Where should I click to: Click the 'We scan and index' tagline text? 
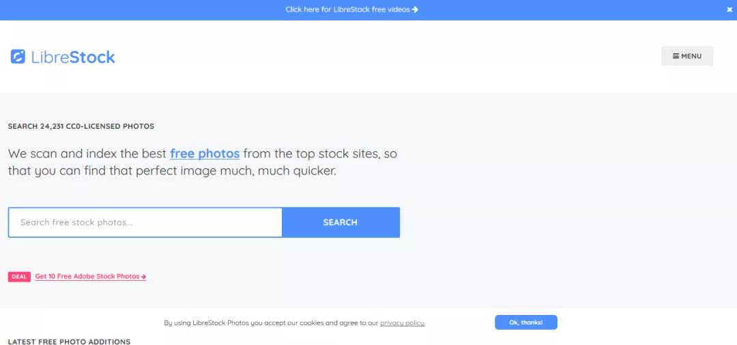point(202,162)
